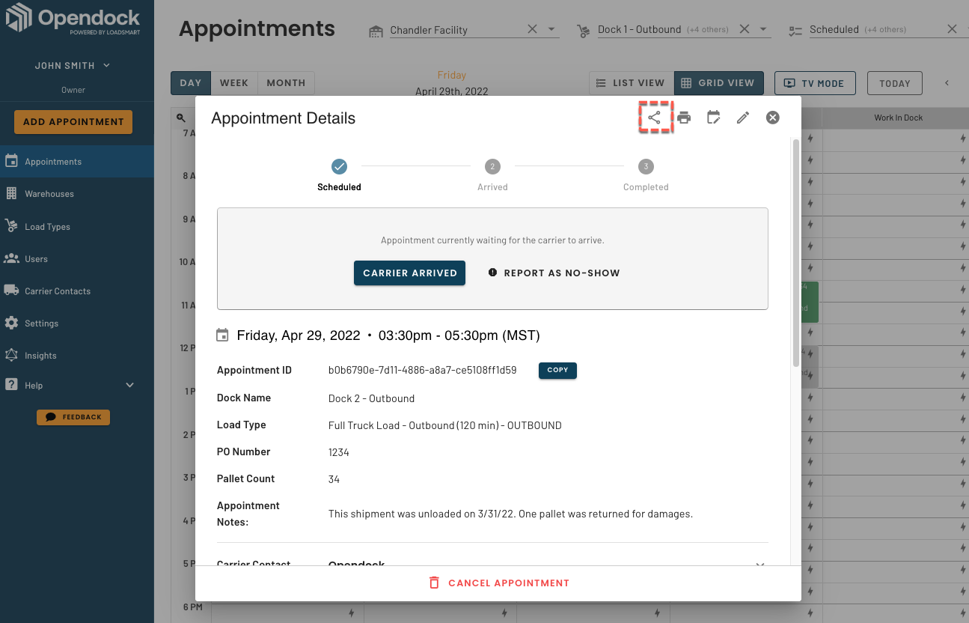969x623 pixels.
Task: Switch to Day view tab
Action: click(191, 83)
